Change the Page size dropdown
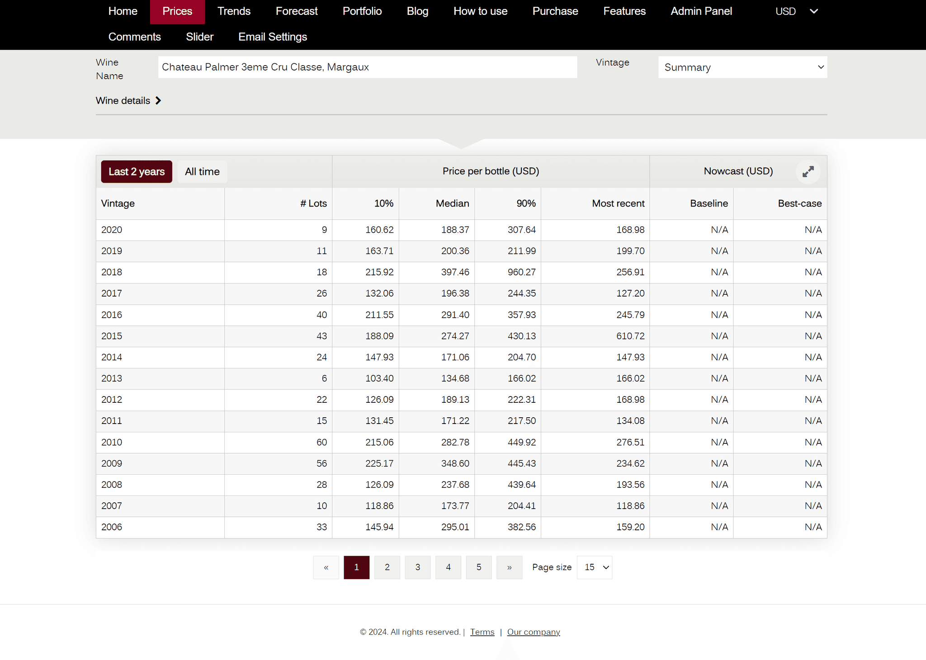The height and width of the screenshot is (660, 926). click(594, 567)
